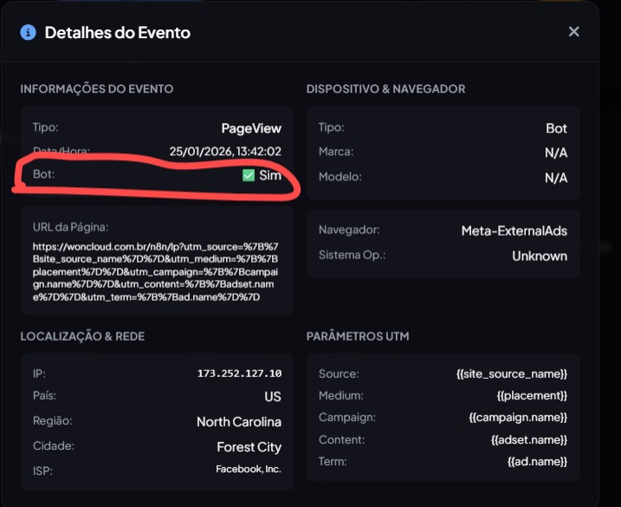Image resolution: width=621 pixels, height=507 pixels.
Task: Click the {{campaign.name}} Campaign value
Action: (518, 417)
